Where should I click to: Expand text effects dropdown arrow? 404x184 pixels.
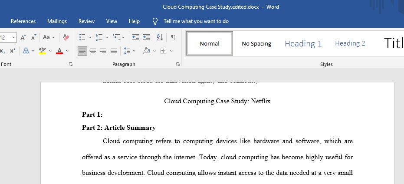pos(33,51)
